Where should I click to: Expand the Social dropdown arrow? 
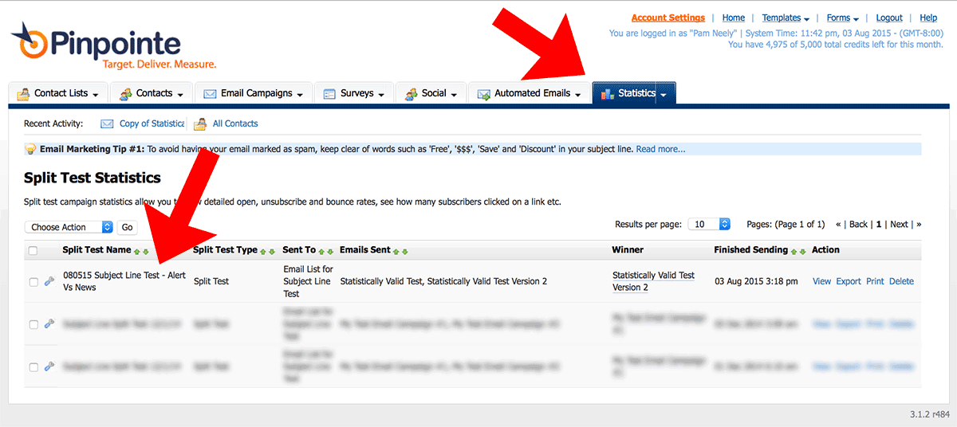454,95
